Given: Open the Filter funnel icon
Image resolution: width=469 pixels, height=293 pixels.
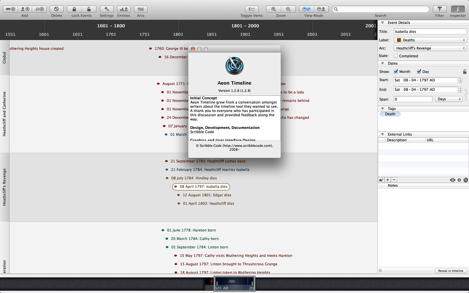Looking at the screenshot, I should (x=440, y=9).
